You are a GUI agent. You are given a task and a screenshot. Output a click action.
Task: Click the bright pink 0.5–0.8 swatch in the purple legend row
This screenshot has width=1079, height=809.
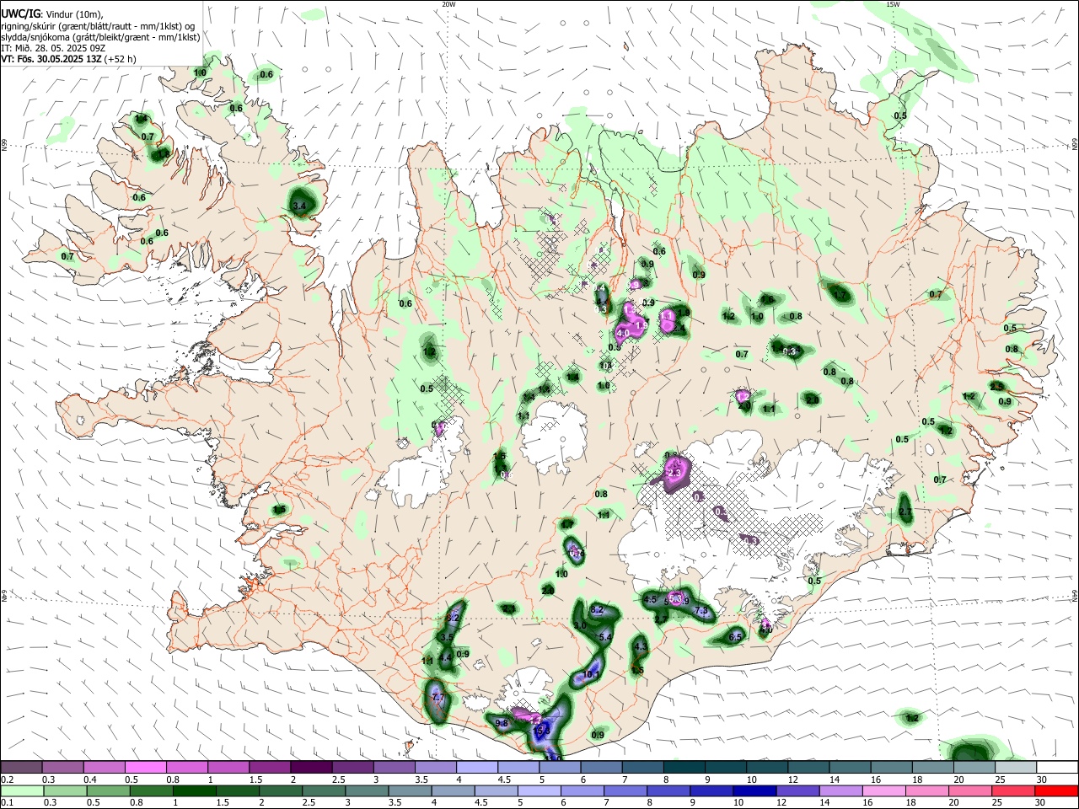point(145,767)
